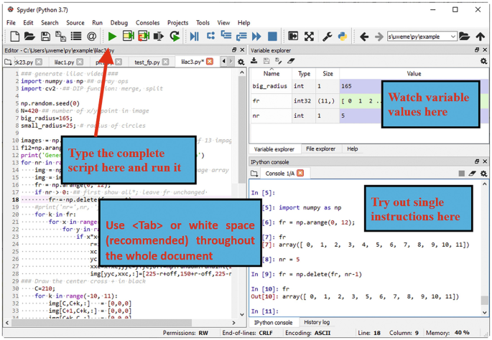Go to parent directory using up arrow
This screenshot has height=340, width=492.
481,36
